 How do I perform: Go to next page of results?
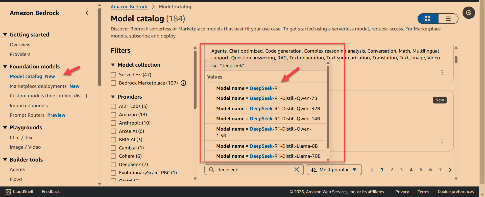click(x=450, y=170)
